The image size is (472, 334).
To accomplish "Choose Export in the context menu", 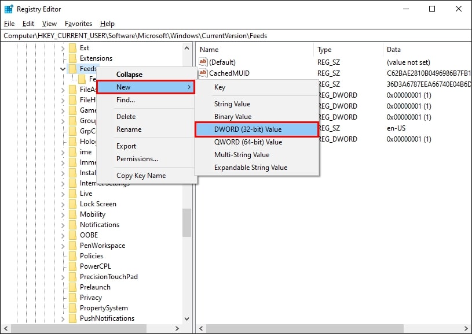I will coord(147,146).
